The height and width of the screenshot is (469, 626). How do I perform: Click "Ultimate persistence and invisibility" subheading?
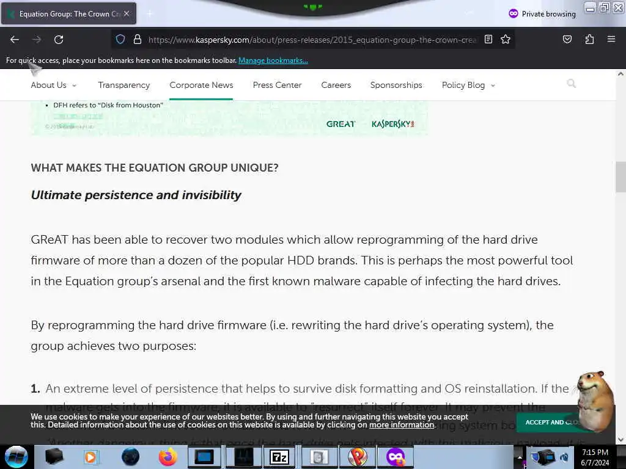coord(136,195)
